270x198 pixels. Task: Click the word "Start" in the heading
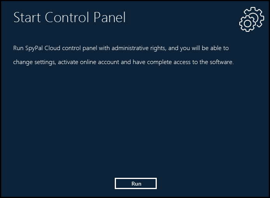click(27, 18)
